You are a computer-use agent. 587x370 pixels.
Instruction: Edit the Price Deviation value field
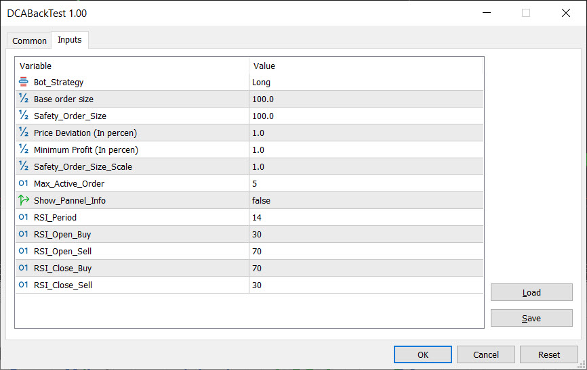(366, 133)
